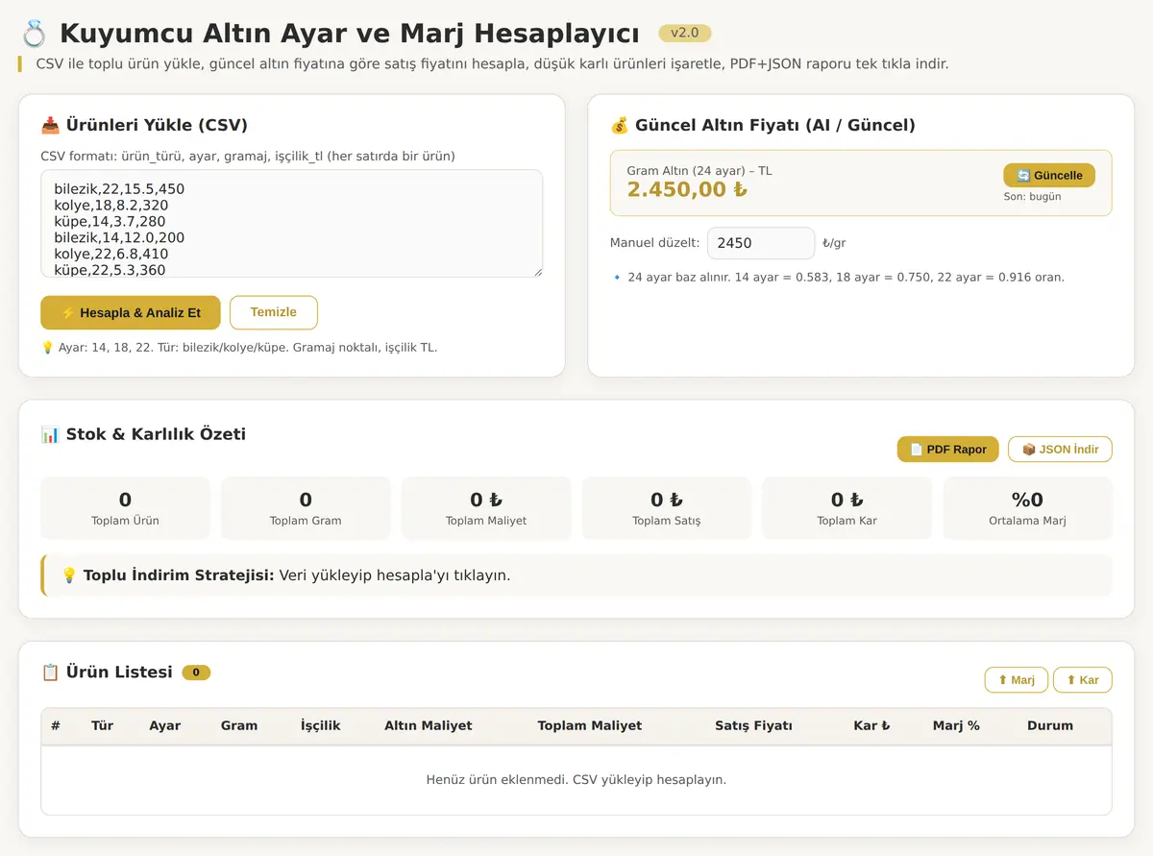Viewport: 1153px width, 856px height.
Task: Click the JSON İndir button
Action: (1060, 449)
